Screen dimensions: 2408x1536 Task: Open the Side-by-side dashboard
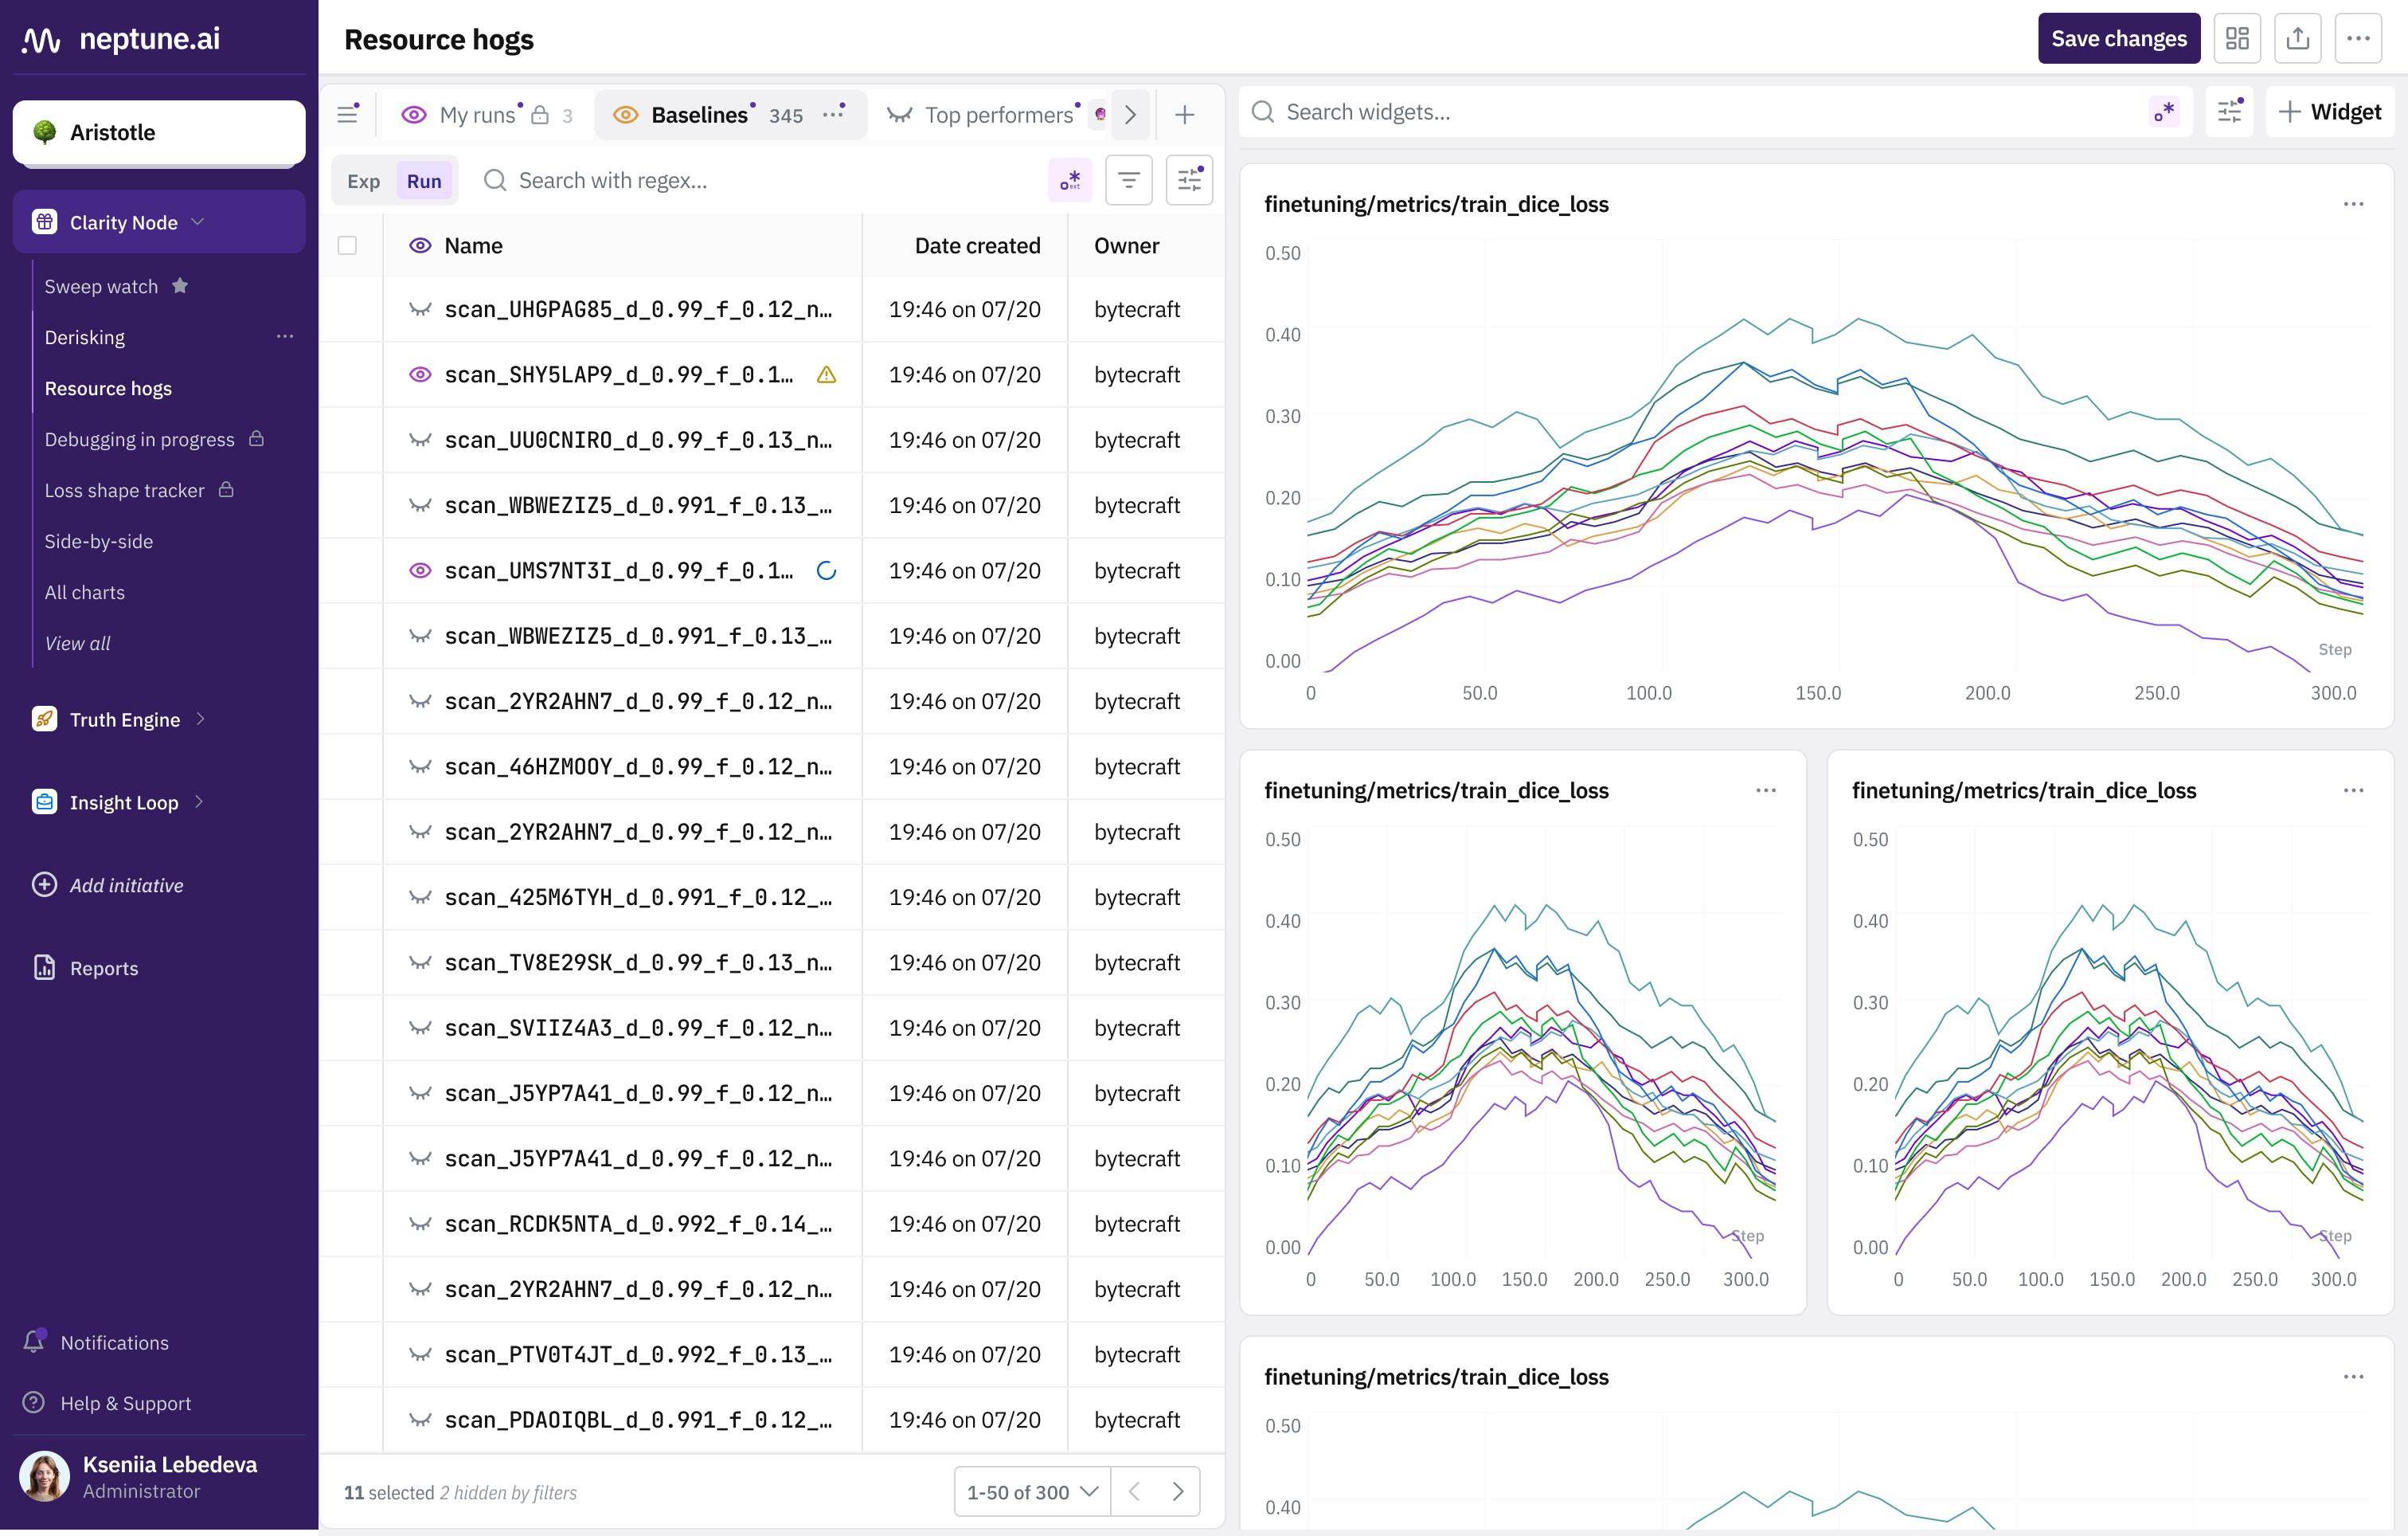pyautogui.click(x=98, y=540)
